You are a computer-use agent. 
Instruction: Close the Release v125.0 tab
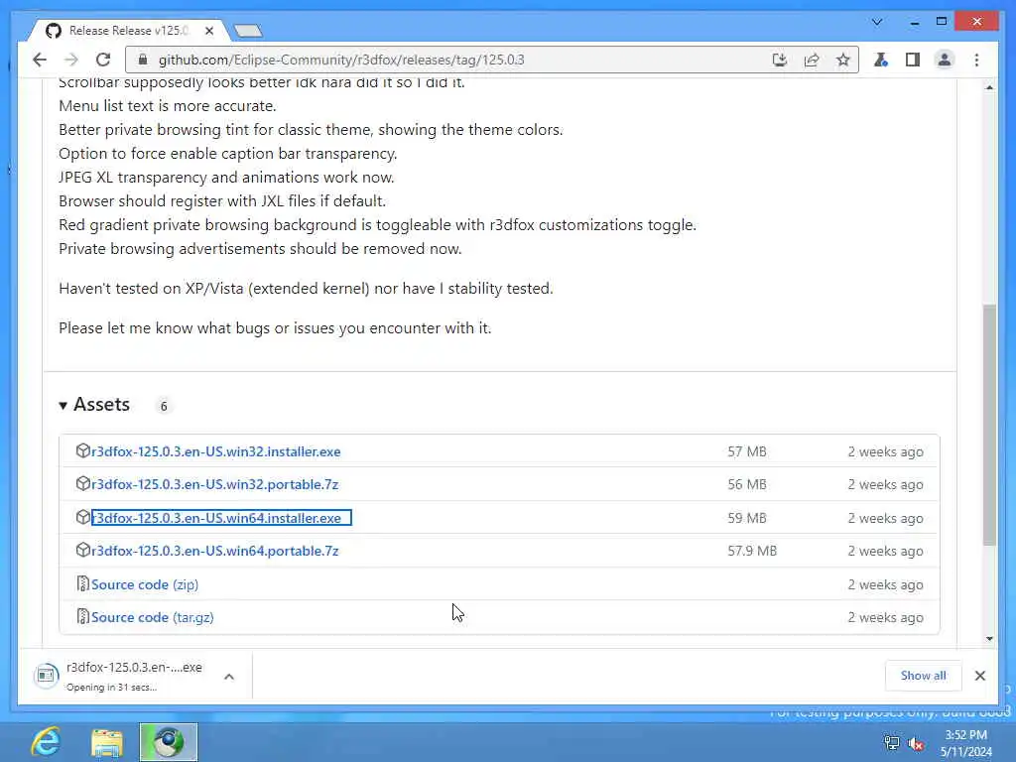coord(209,31)
